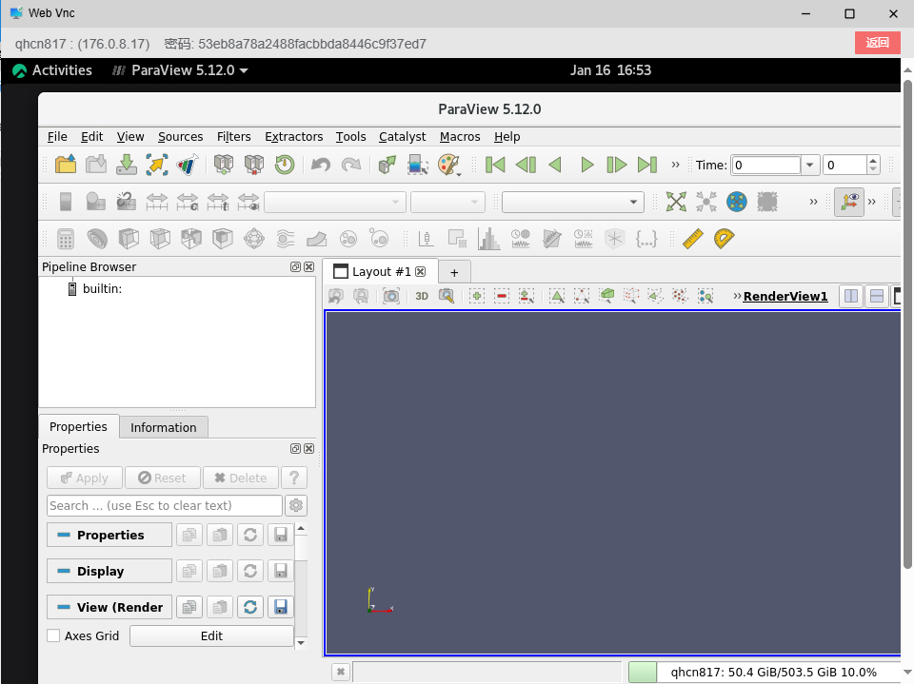Toggle orientation axes visibility button
Viewport: 914px width, 684px height.
click(848, 203)
